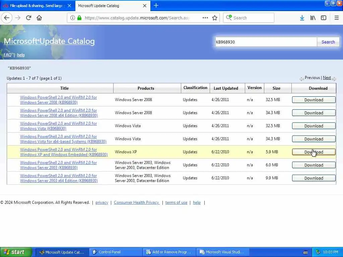Viewport: 343px width, 257px height.
Task: Open page actions three-dot menu
Action: (x=205, y=18)
